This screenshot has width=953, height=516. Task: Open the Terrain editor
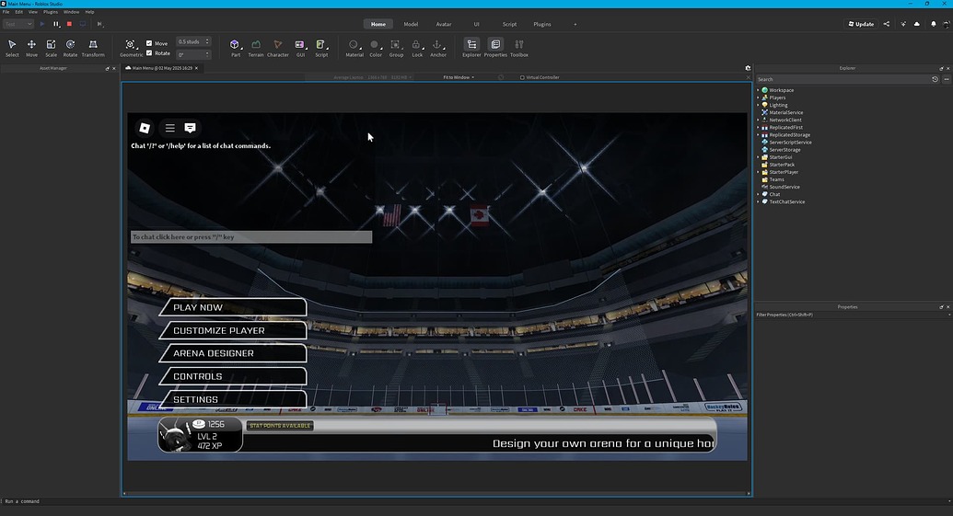(256, 48)
